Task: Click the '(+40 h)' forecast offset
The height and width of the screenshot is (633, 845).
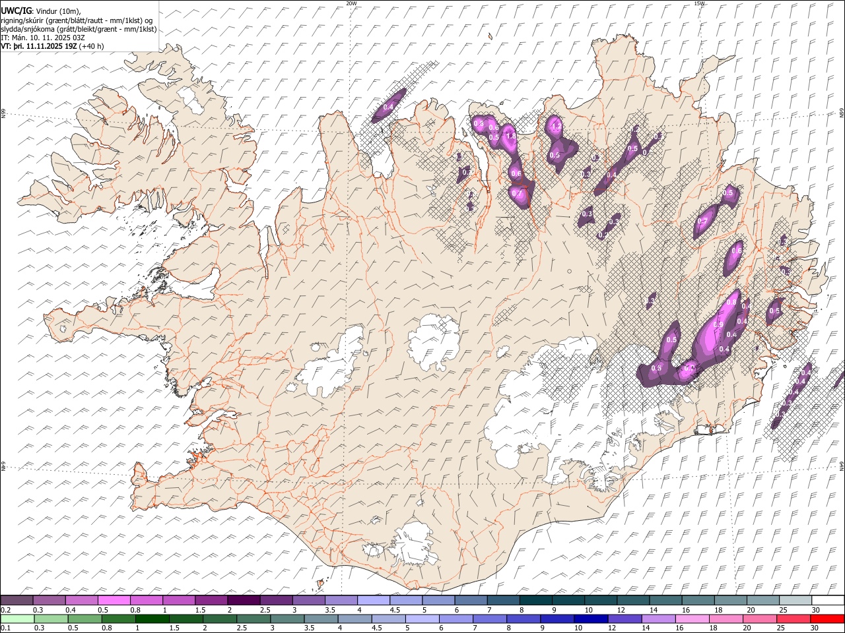Action: pos(91,46)
